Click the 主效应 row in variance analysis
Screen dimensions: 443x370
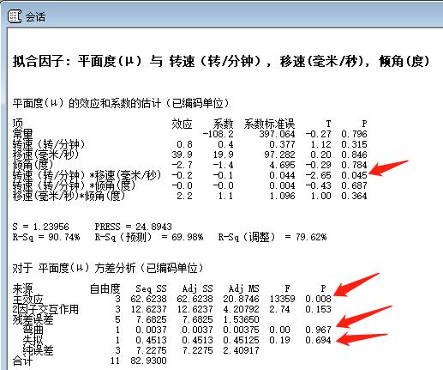(172, 299)
